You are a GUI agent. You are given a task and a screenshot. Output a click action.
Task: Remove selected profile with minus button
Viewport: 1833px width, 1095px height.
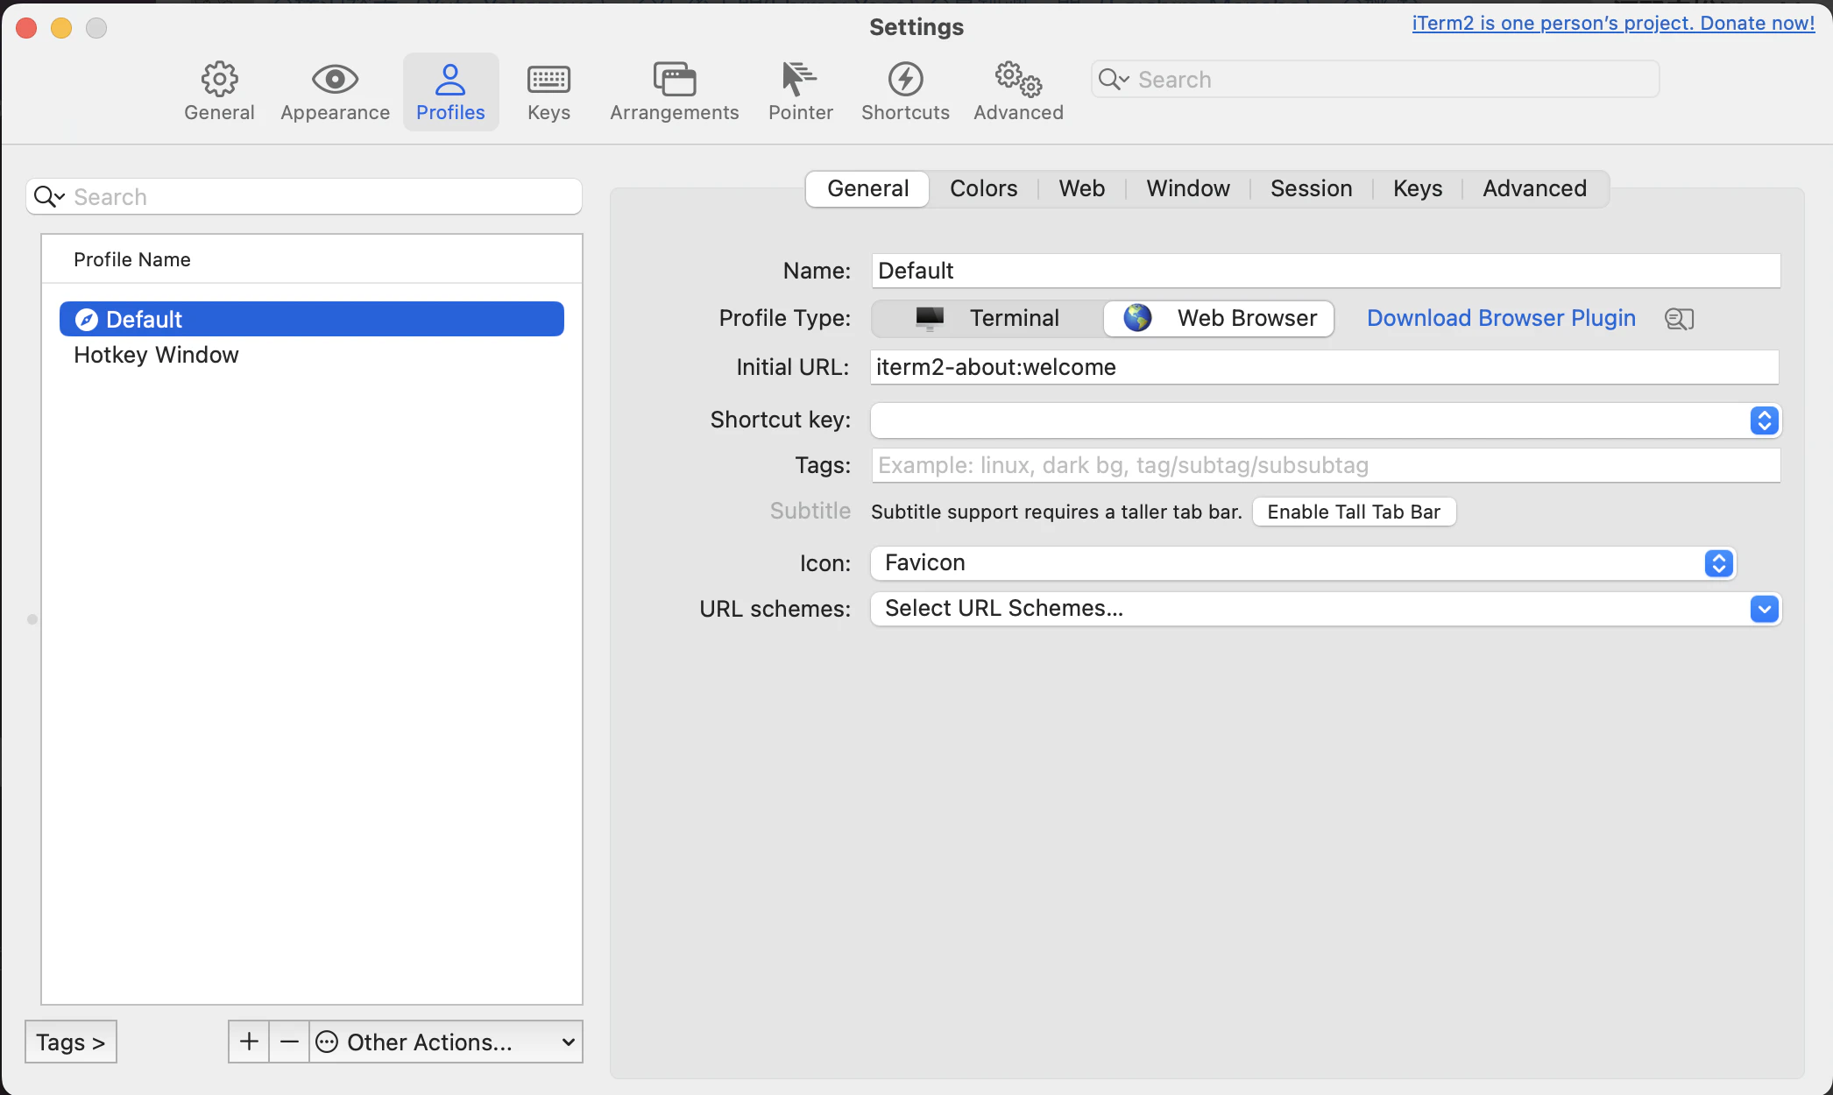(289, 1042)
